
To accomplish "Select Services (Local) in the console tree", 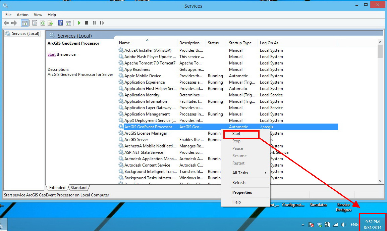I will [23, 34].
